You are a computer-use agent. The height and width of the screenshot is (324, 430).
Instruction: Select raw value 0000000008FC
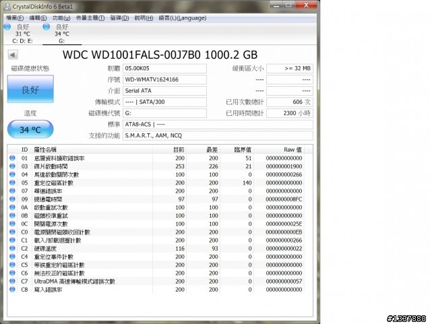click(284, 199)
